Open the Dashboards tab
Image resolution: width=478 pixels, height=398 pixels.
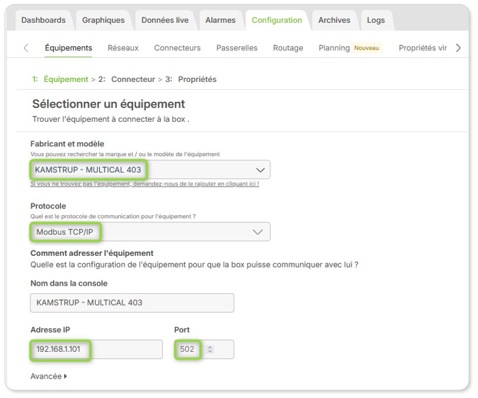pos(43,20)
